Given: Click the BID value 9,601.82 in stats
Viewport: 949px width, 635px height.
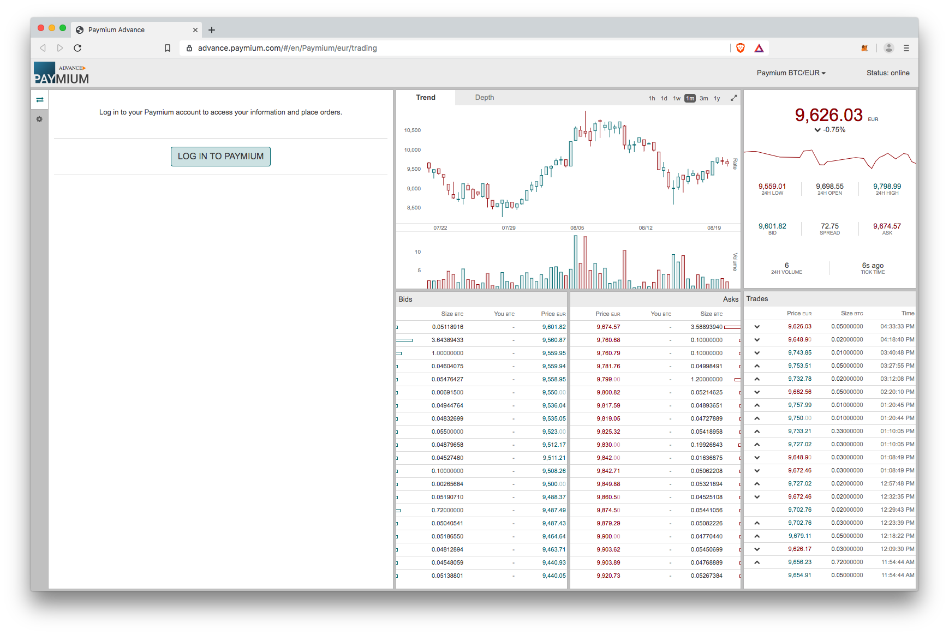Looking at the screenshot, I should [x=772, y=226].
